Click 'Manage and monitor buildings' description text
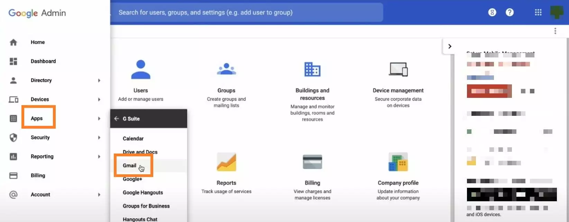569x222 pixels. (312, 113)
